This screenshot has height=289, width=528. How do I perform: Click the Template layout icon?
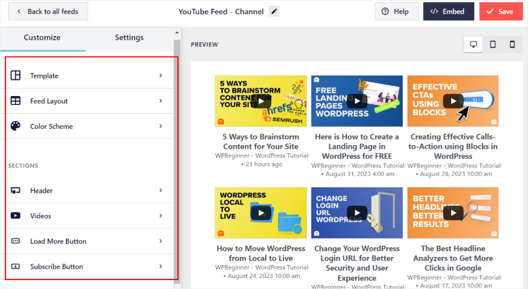16,76
